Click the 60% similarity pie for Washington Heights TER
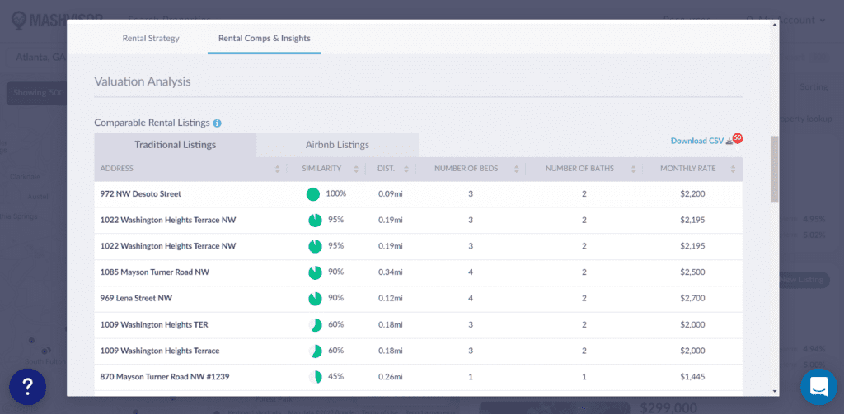The width and height of the screenshot is (844, 414). [x=315, y=325]
